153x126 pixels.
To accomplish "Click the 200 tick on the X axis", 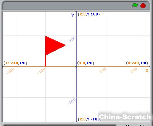I will pos(134,70).
